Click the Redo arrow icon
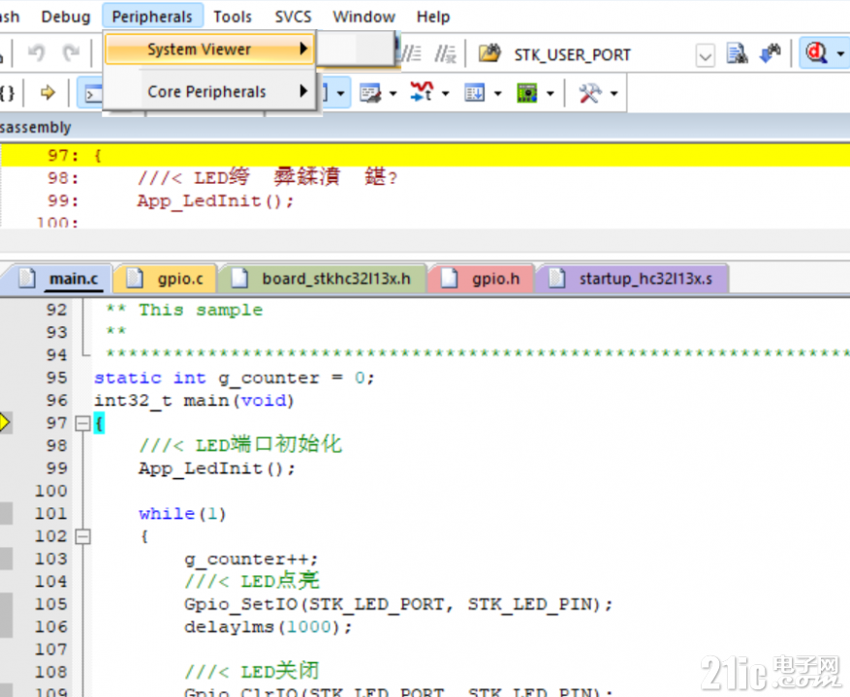This screenshot has height=697, width=850. [x=71, y=53]
